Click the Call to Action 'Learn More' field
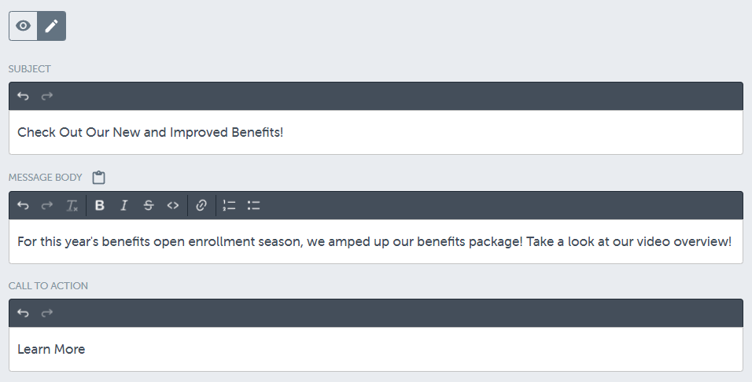752x382 pixels. [376, 349]
